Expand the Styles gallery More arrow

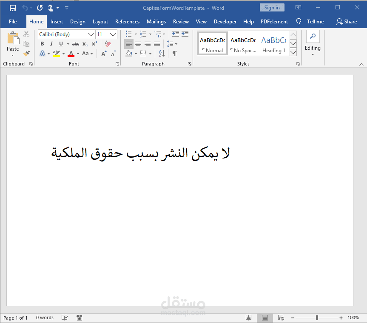[293, 52]
